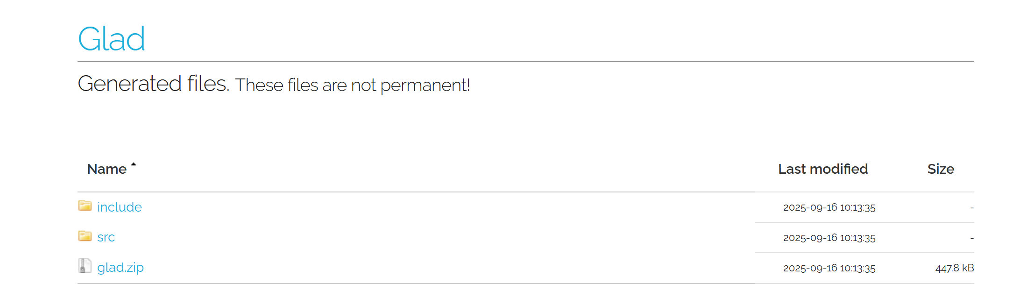1020x298 pixels.
Task: Go to the Glad title link
Action: tap(112, 39)
